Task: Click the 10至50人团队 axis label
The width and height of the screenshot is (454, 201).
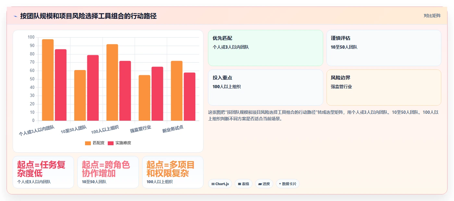Action: point(74,129)
